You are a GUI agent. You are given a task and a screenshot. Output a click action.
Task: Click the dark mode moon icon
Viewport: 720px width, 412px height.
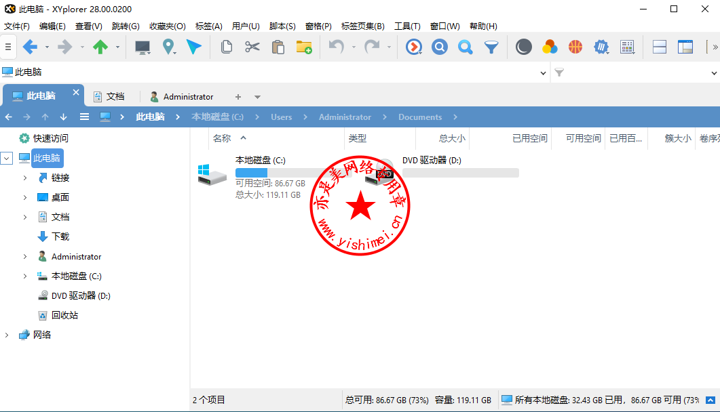(523, 47)
